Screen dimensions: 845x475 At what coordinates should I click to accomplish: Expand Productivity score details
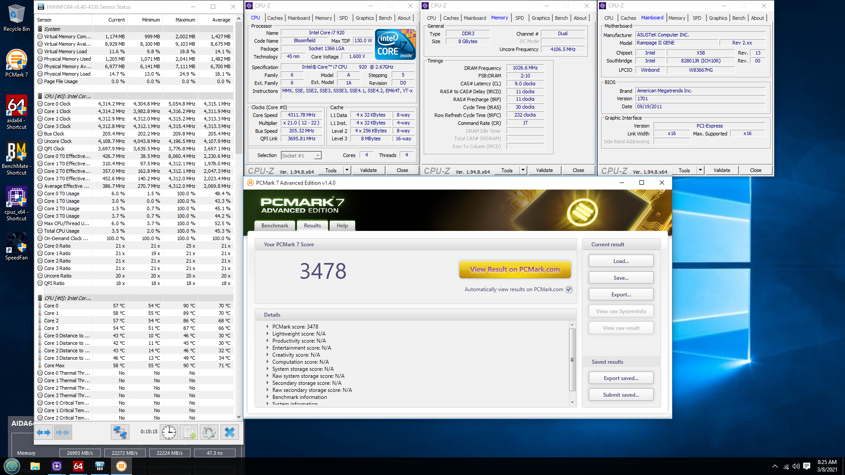pyautogui.click(x=267, y=341)
